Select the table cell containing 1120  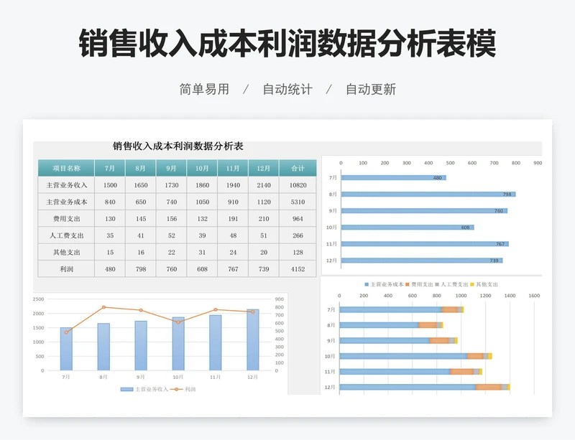[x=264, y=202]
